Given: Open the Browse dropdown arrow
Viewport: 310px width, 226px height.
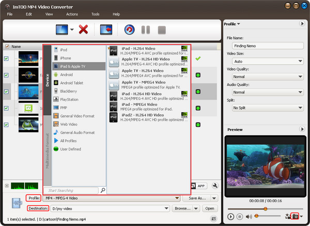Looking at the screenshot, I should point(196,208).
